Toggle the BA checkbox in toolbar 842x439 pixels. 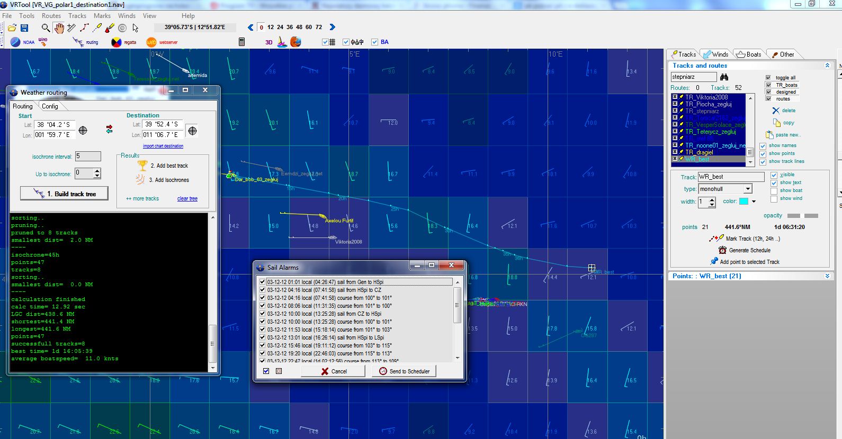[x=375, y=42]
